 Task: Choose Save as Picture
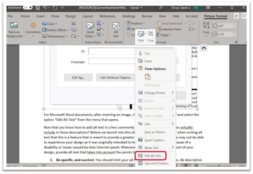156,132
